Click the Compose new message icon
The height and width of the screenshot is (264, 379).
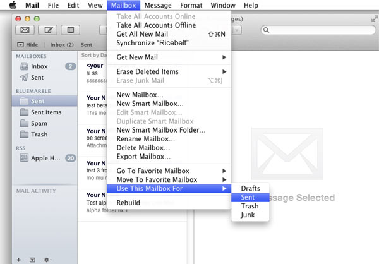(48, 30)
